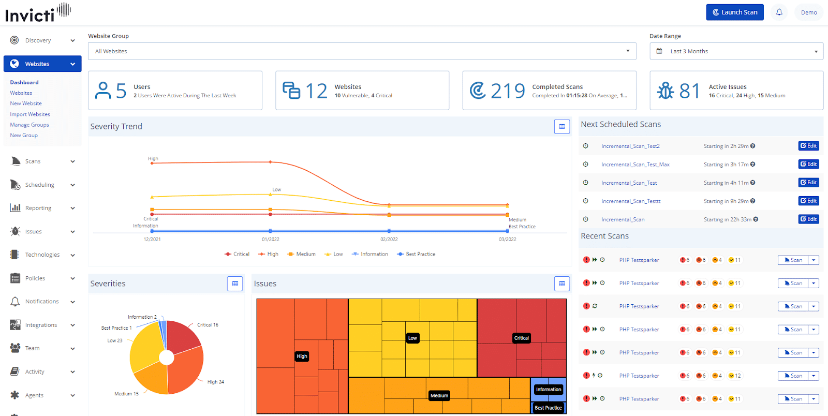Click the Active Issues bug icon
Viewport: 828px width, 416px height.
pos(666,91)
